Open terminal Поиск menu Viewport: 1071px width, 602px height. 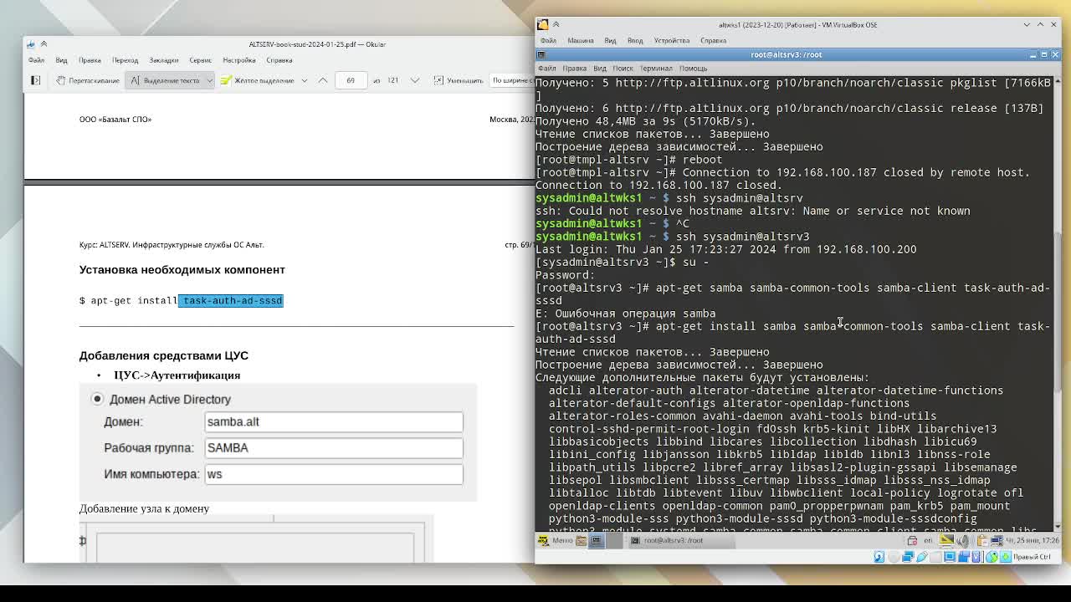click(623, 68)
